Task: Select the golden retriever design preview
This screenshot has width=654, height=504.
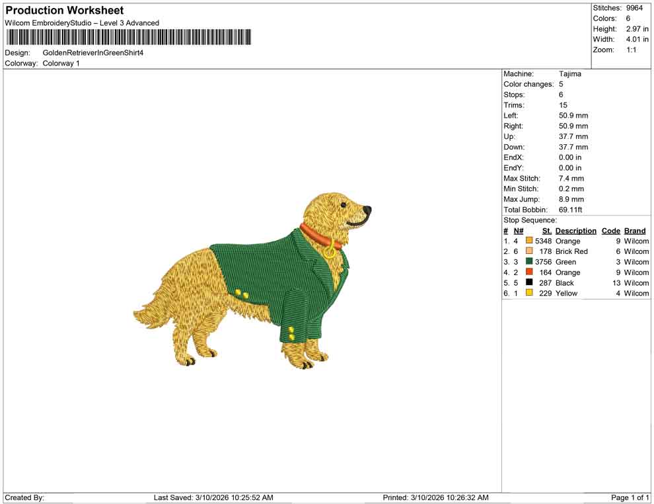Action: click(x=258, y=278)
